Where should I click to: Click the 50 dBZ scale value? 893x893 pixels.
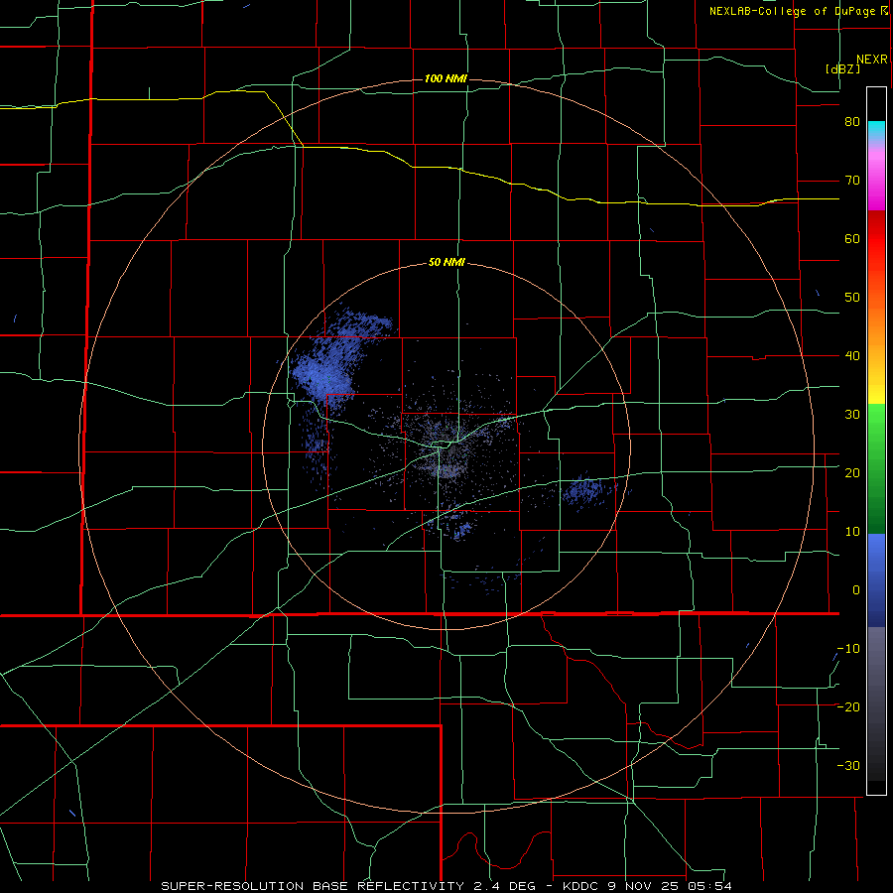pyautogui.click(x=852, y=298)
